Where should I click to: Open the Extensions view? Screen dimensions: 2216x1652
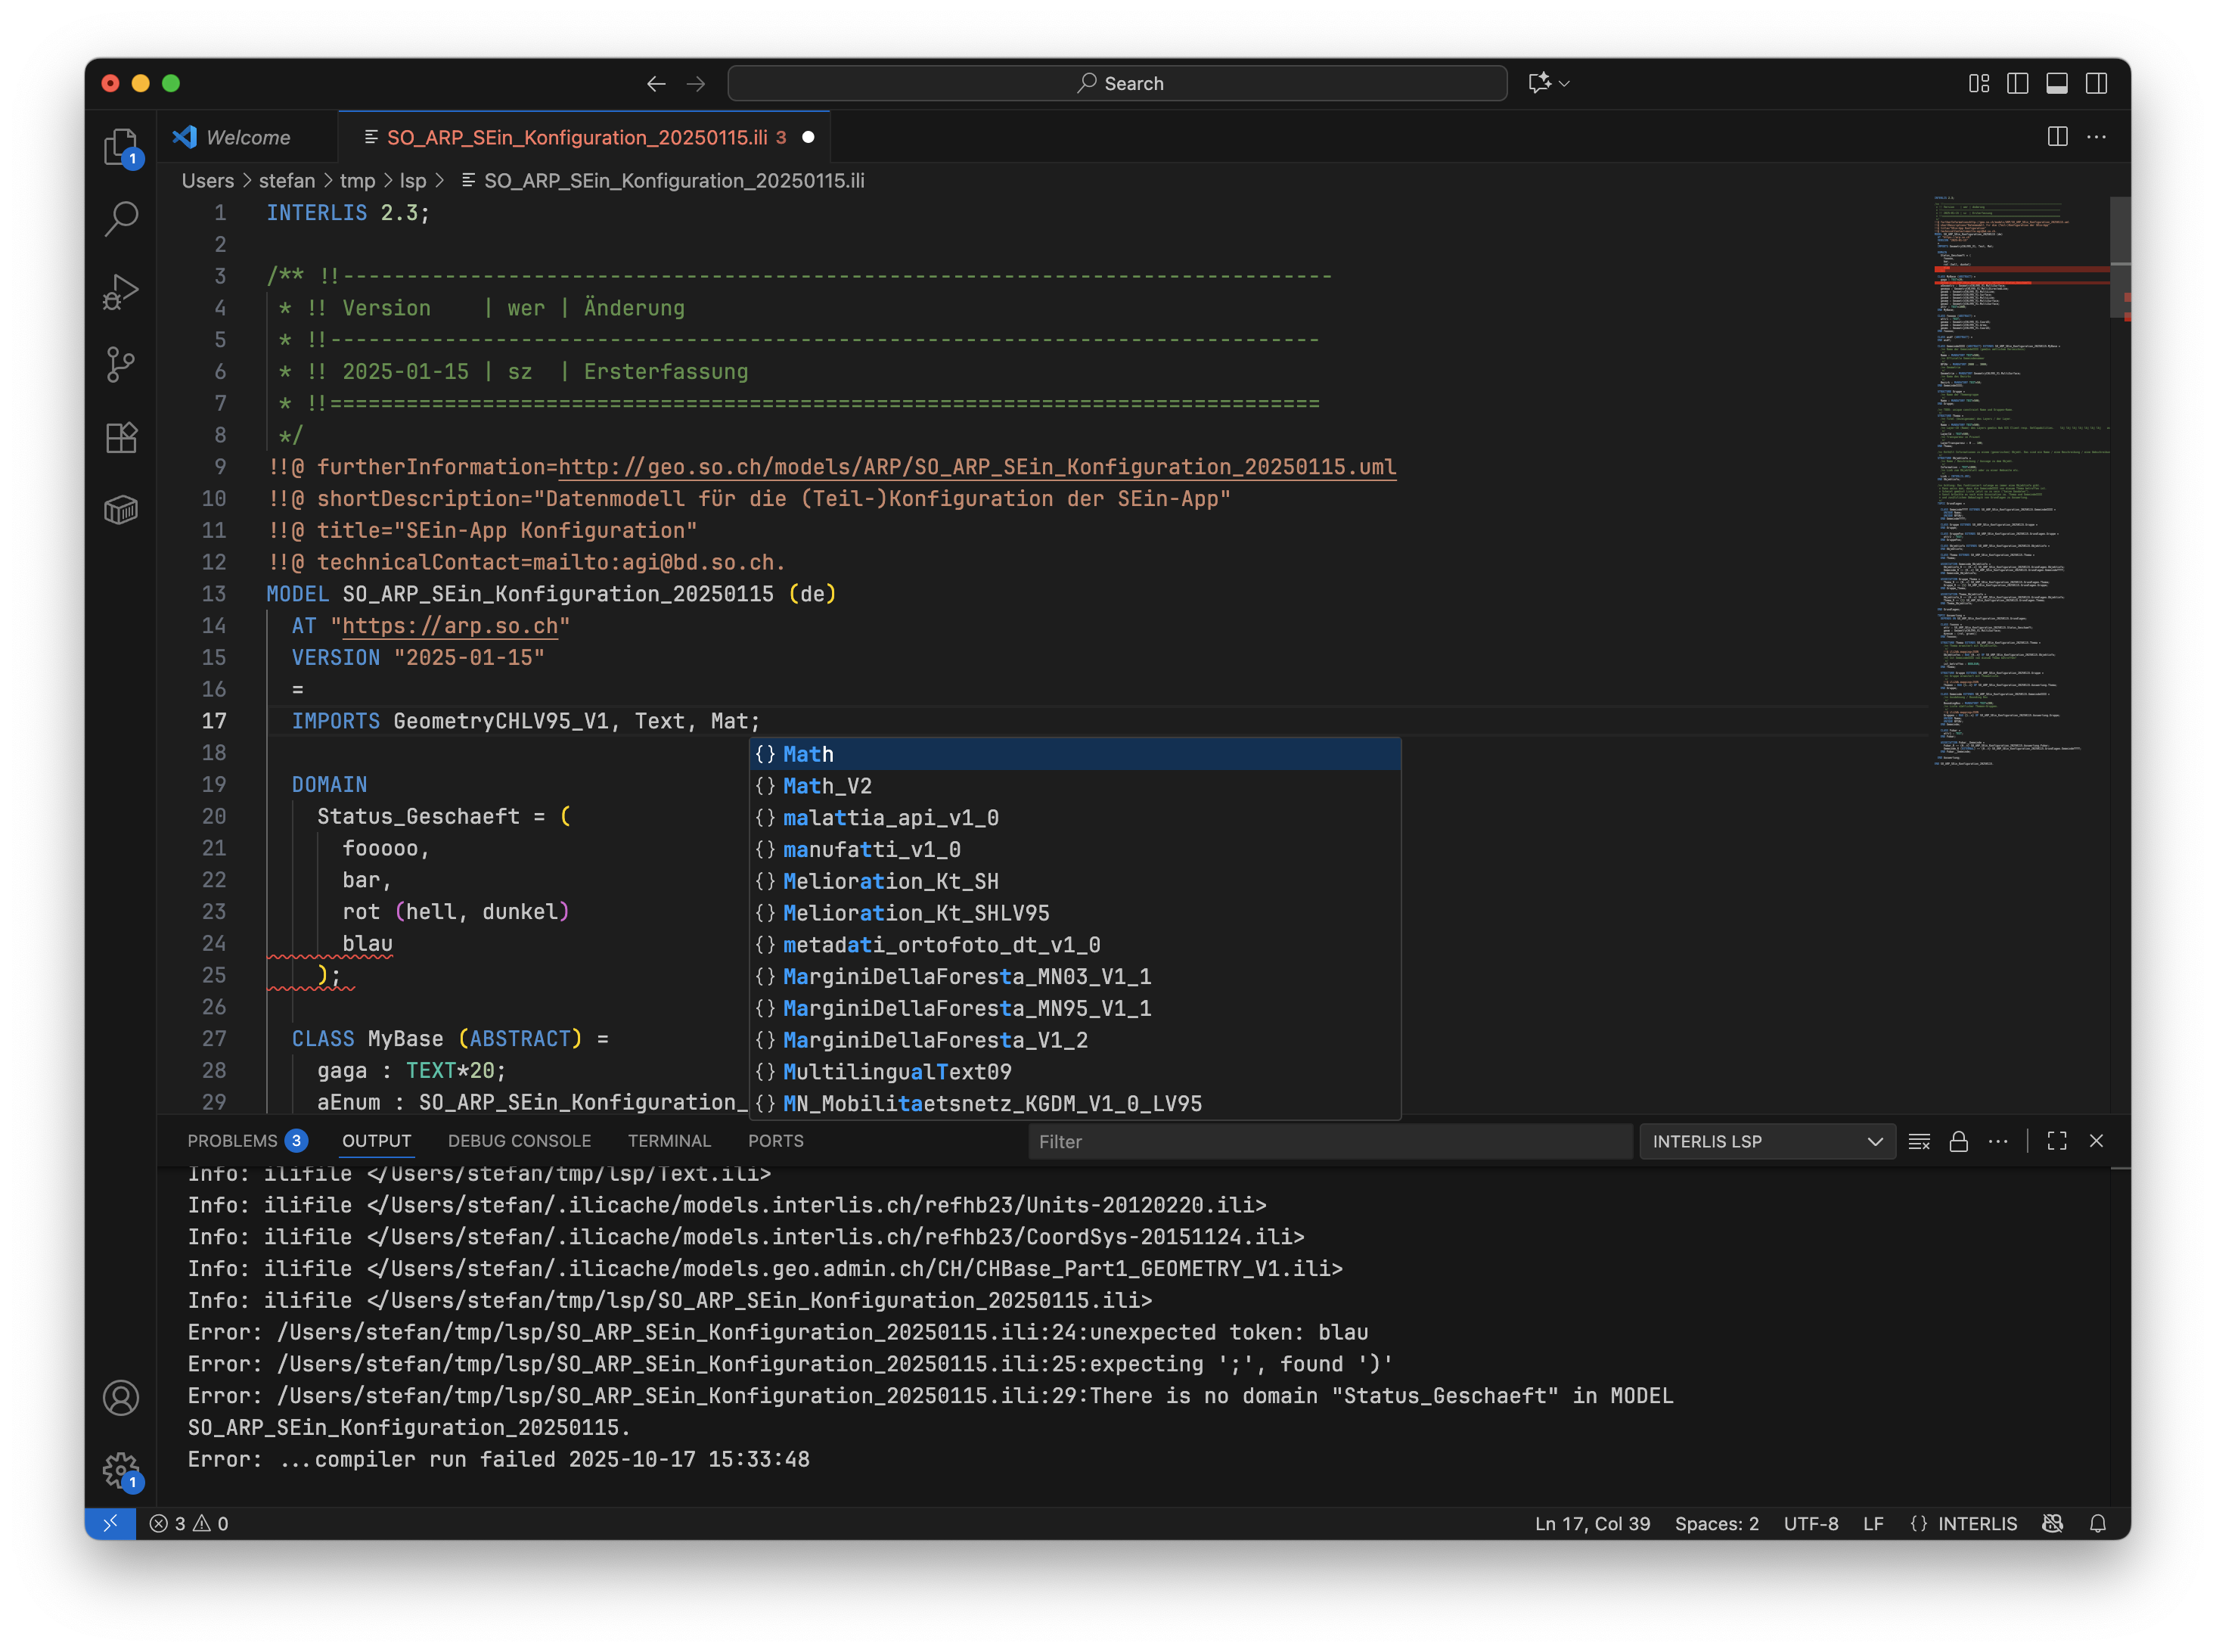click(x=120, y=437)
